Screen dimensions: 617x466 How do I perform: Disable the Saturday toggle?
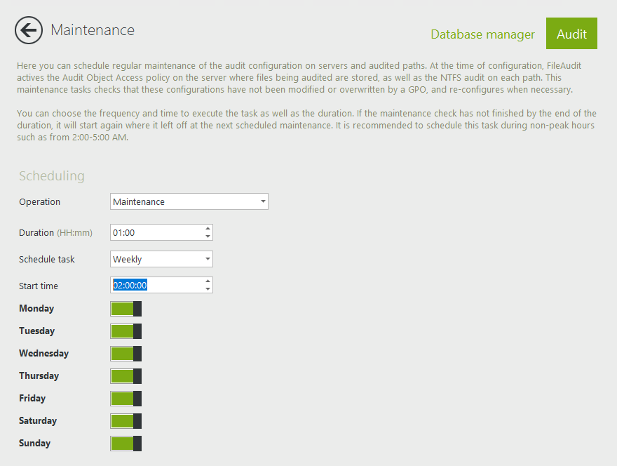coord(126,421)
